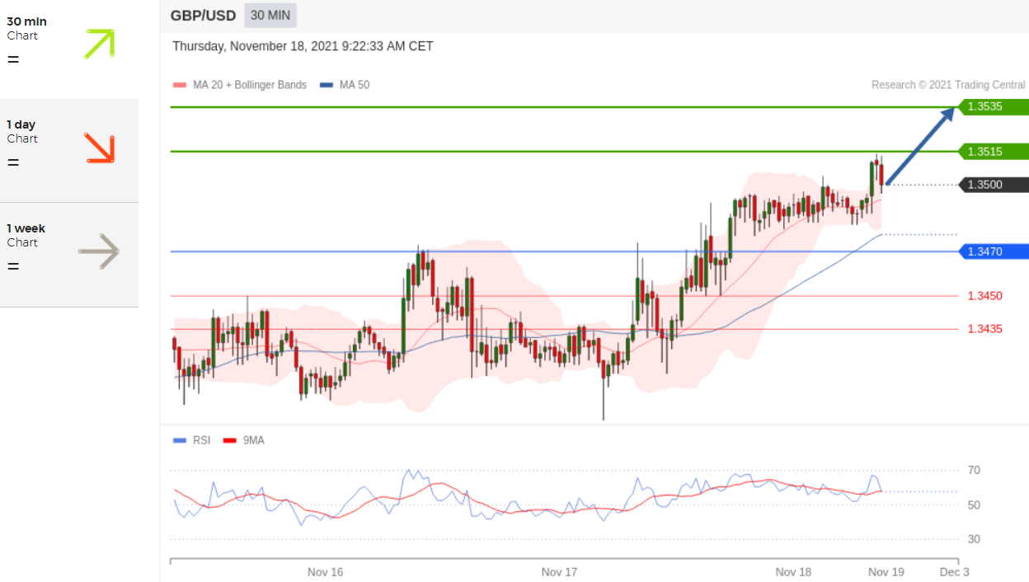Toggle the RSI legend entry
Viewport: 1029px width, 582px height.
click(x=192, y=440)
